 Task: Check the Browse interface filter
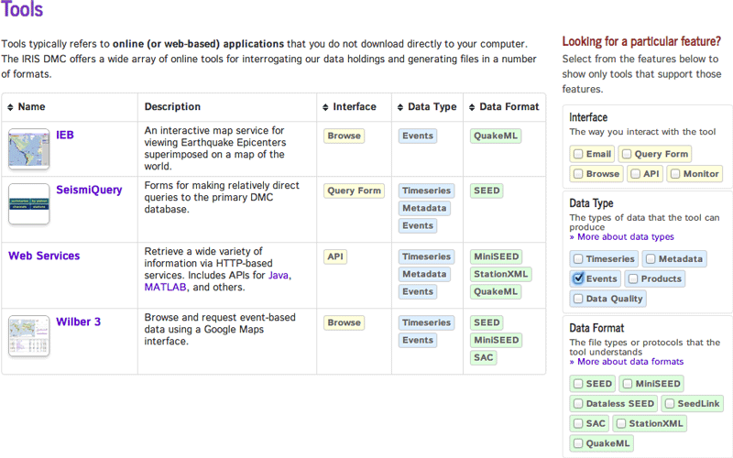[578, 174]
